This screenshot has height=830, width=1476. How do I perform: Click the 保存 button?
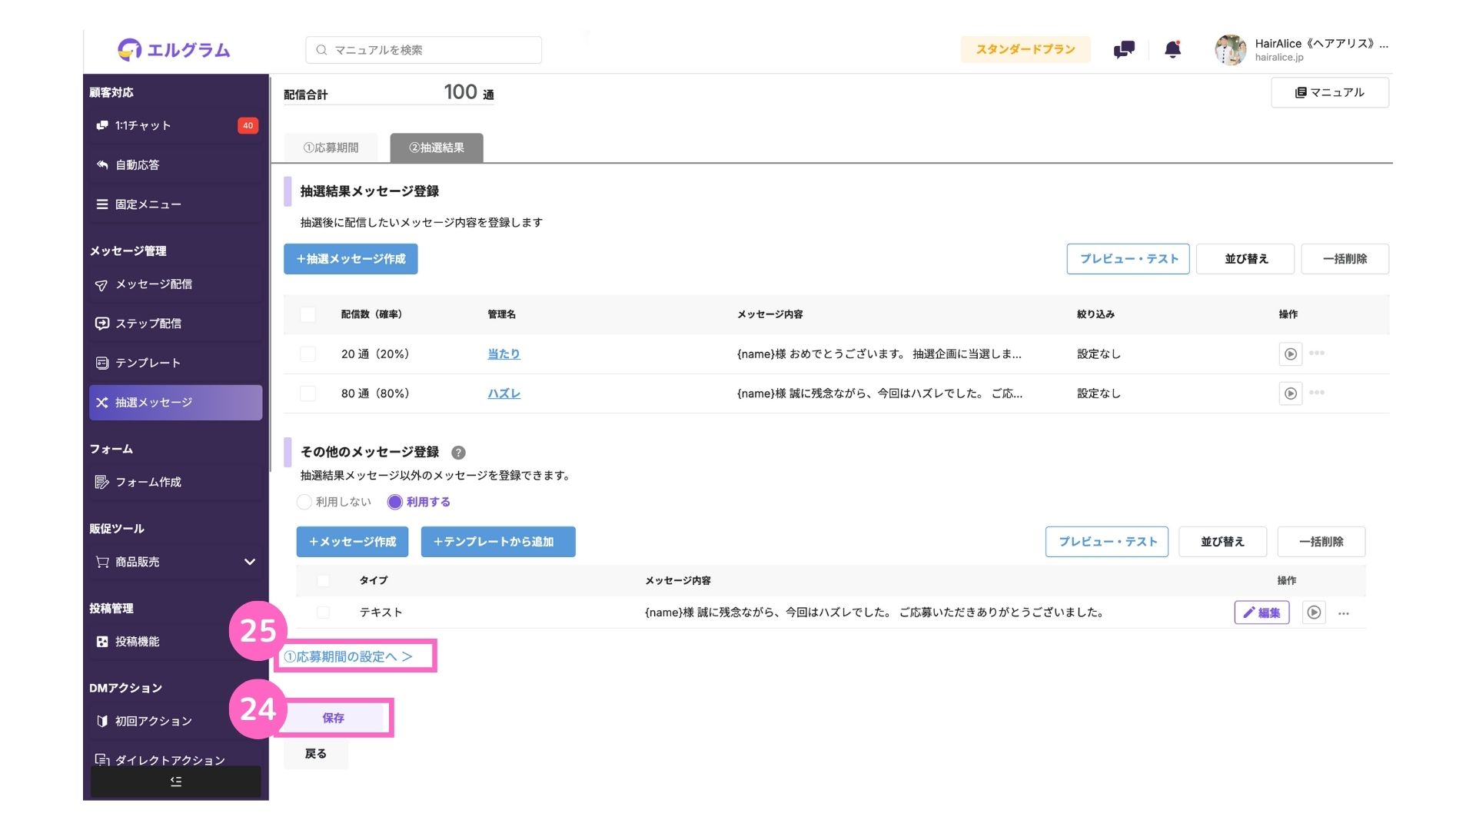click(x=334, y=718)
